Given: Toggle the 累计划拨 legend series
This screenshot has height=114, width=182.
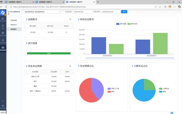Looking at the screenshot, I should point(121,24).
